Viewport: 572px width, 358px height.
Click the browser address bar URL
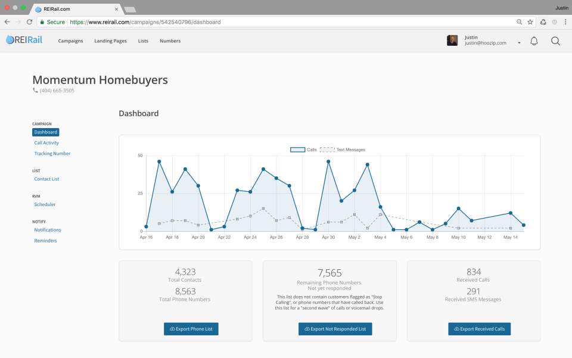tap(145, 22)
